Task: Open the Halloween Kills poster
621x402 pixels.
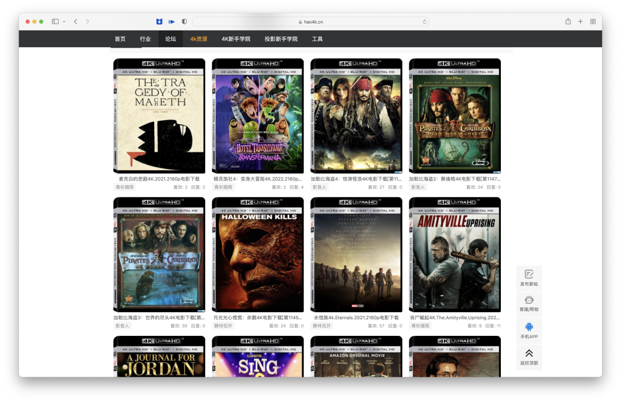Action: pyautogui.click(x=258, y=255)
